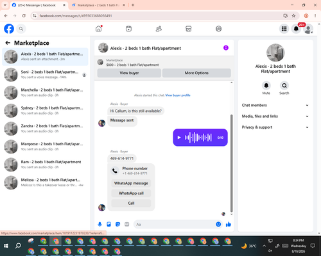
Task: Expand Chat members section
Action: point(275,105)
